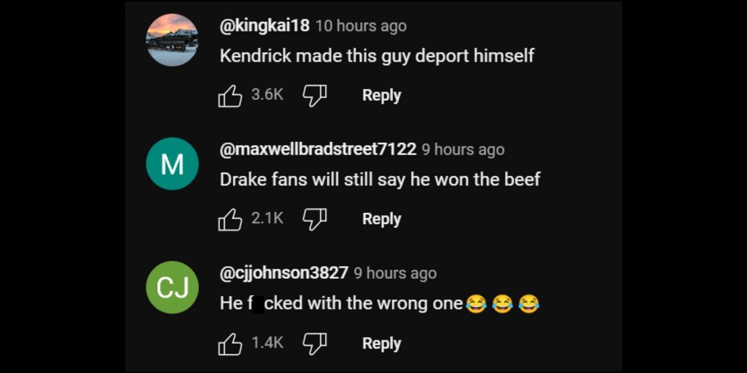Open @maxwellbradstreet7122's '9 hours ago' timestamp
Image resolution: width=747 pixels, height=373 pixels.
coord(463,150)
